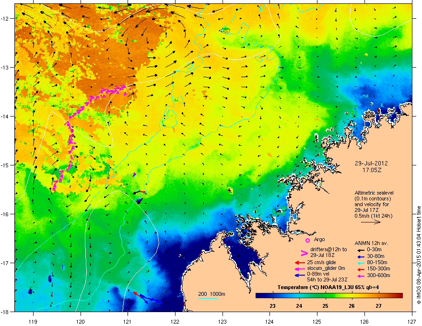Click the '17:05Z' time label

372,170
